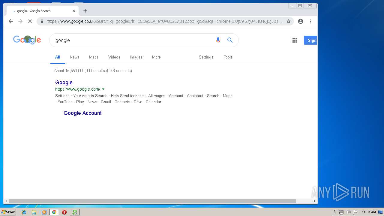The image size is (384, 216).
Task: Bookmark this page with the star icon
Action: [289, 21]
